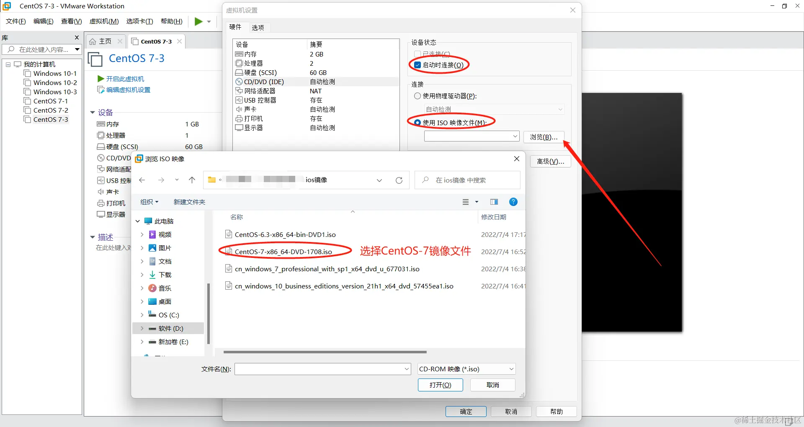Click the Open button in Browse ISO dialog
Image resolution: width=804 pixels, height=427 pixels.
tap(441, 385)
